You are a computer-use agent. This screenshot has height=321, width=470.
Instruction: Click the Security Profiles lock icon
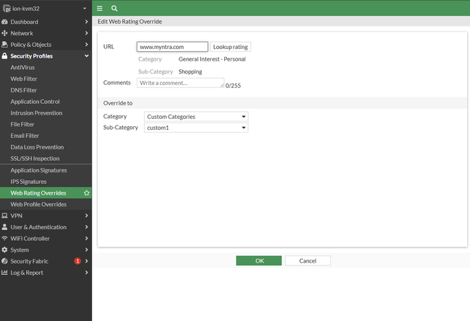[4, 56]
